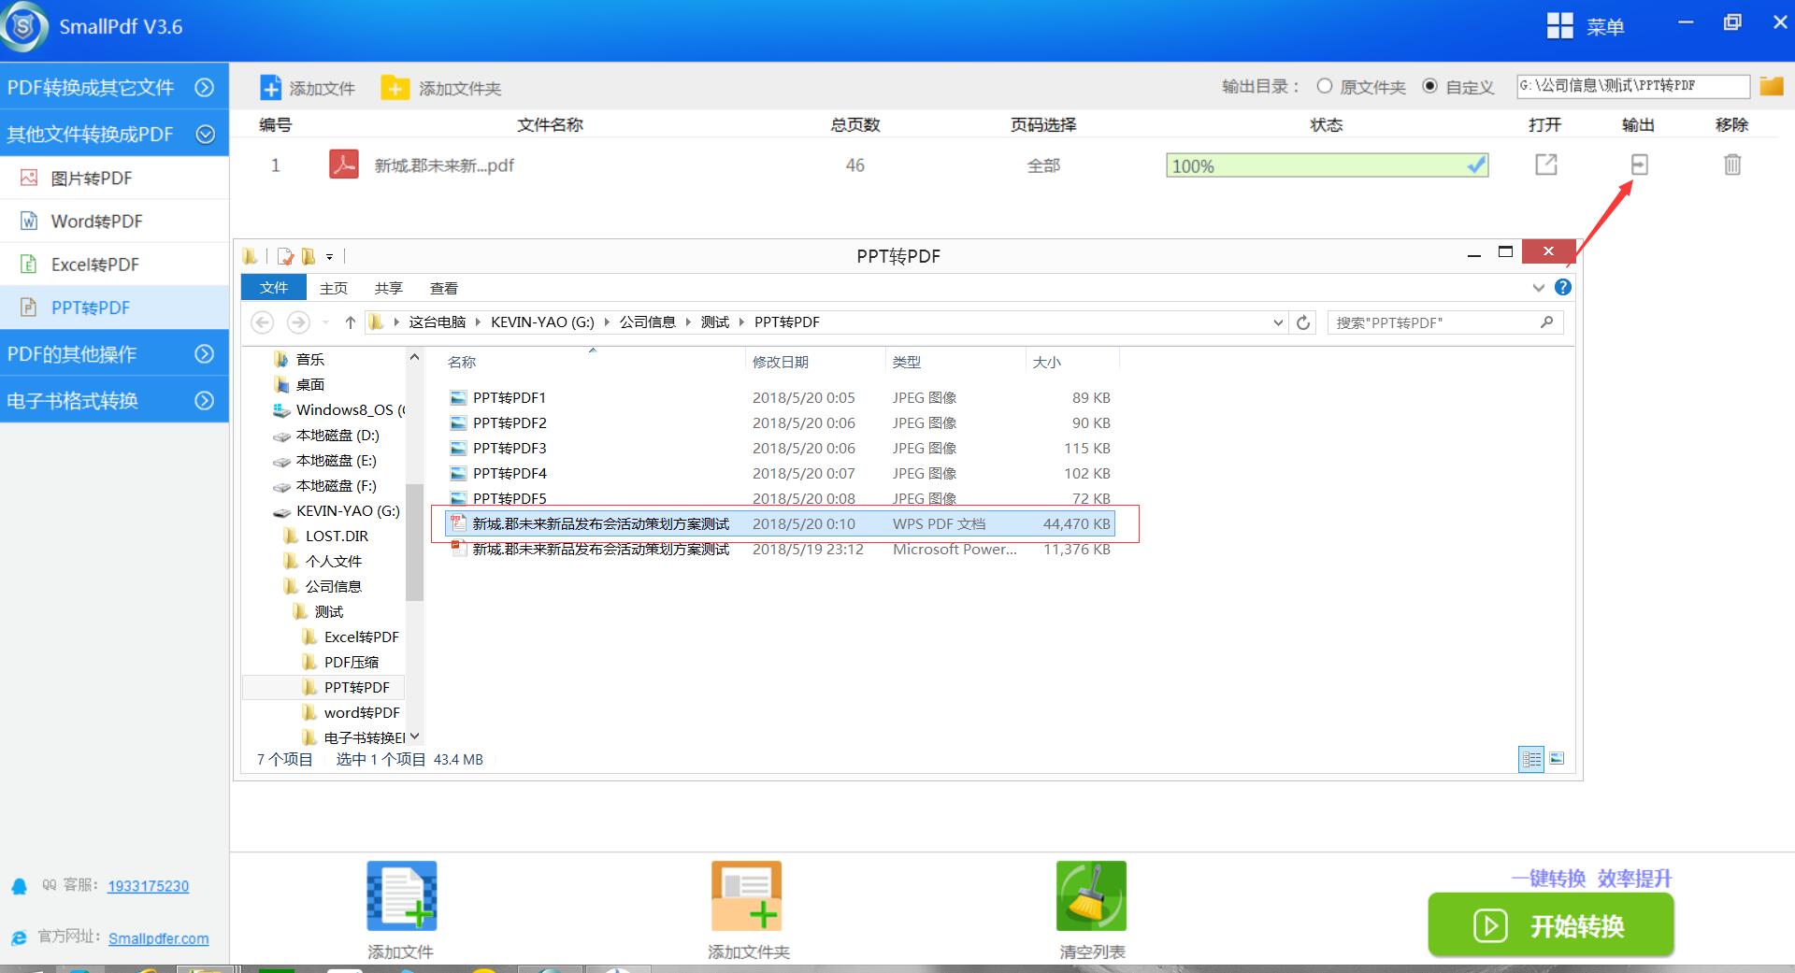Refresh the explorer address bar
1795x973 pixels.
1303,322
